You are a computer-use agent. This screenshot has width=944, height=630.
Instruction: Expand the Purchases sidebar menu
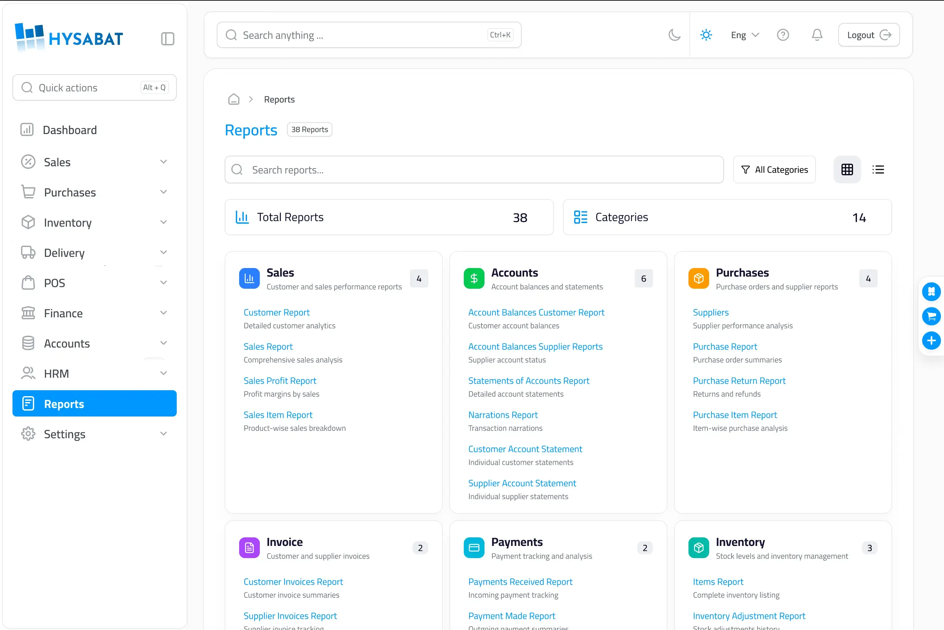[94, 192]
